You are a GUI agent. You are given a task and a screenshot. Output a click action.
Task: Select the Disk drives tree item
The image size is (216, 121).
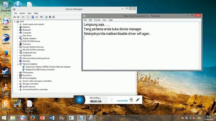(x=27, y=36)
